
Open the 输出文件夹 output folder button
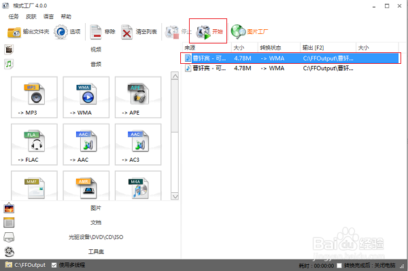[x=28, y=32]
